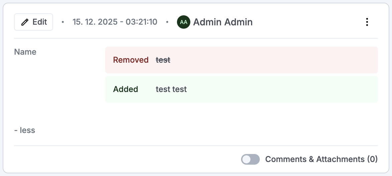Click the bullet dot before the avatar
392x176 pixels.
tap(167, 22)
